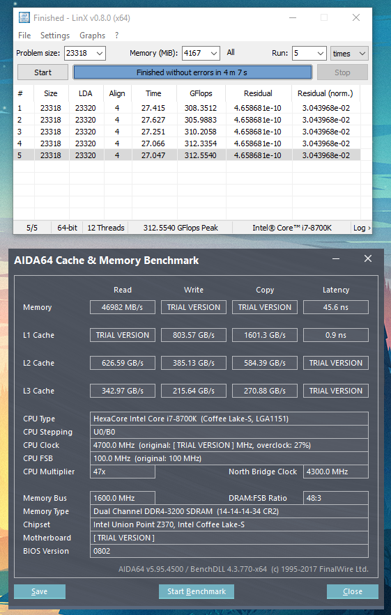Image resolution: width=391 pixels, height=615 pixels.
Task: Minimize the LinX window
Action: 293,17
